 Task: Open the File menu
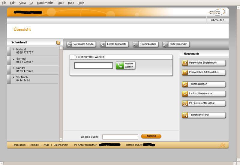(x=4, y=3)
